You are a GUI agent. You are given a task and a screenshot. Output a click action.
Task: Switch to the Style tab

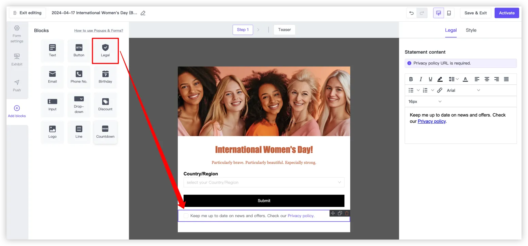point(471,30)
